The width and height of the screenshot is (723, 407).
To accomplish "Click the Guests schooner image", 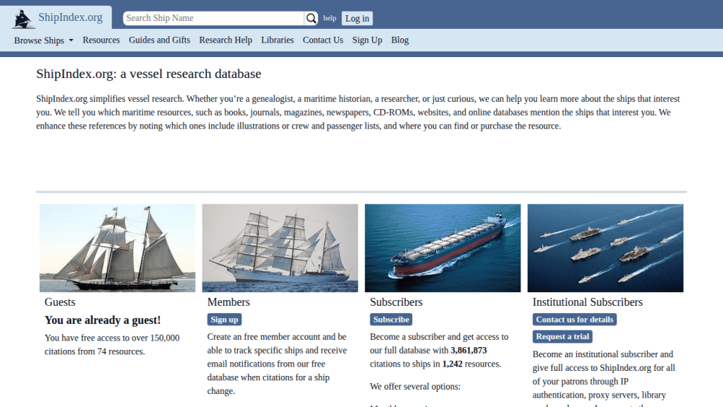I will [x=118, y=248].
